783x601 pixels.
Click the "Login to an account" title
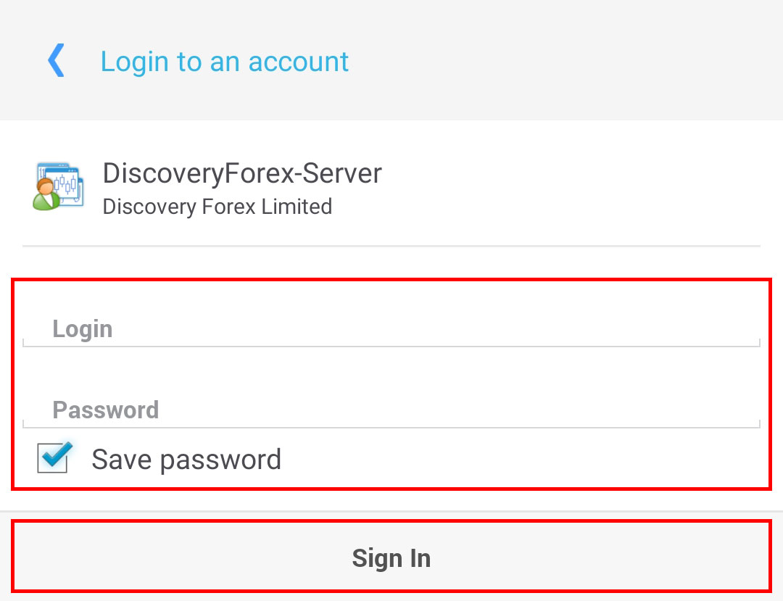tap(225, 62)
